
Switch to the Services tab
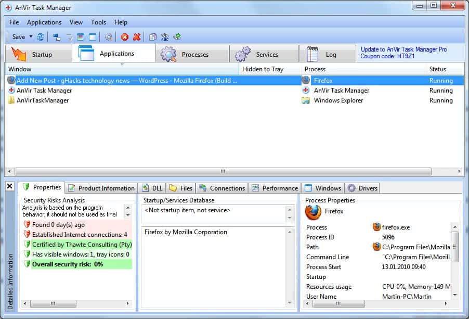264,54
